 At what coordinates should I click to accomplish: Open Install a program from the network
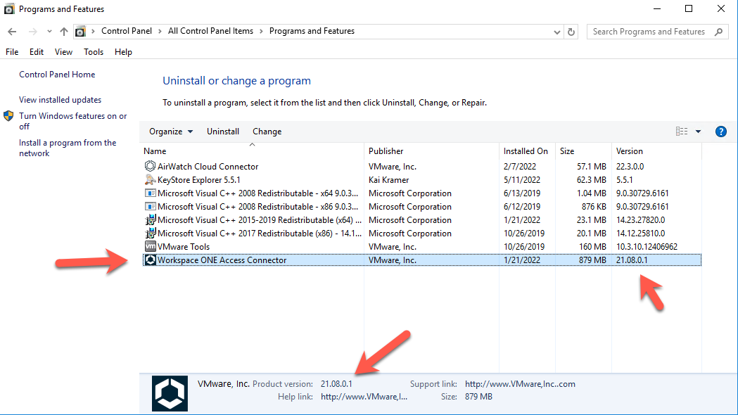[x=68, y=148]
